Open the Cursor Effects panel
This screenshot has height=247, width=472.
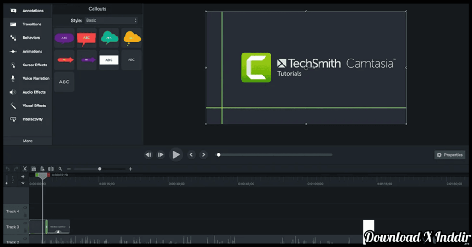pyautogui.click(x=27, y=65)
